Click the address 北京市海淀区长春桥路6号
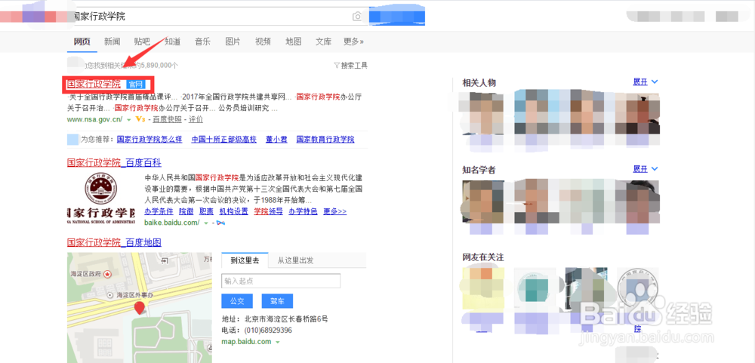 (x=285, y=319)
